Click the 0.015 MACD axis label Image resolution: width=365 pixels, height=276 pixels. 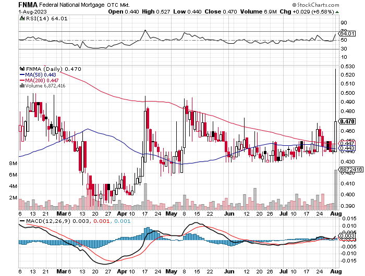[x=349, y=219]
